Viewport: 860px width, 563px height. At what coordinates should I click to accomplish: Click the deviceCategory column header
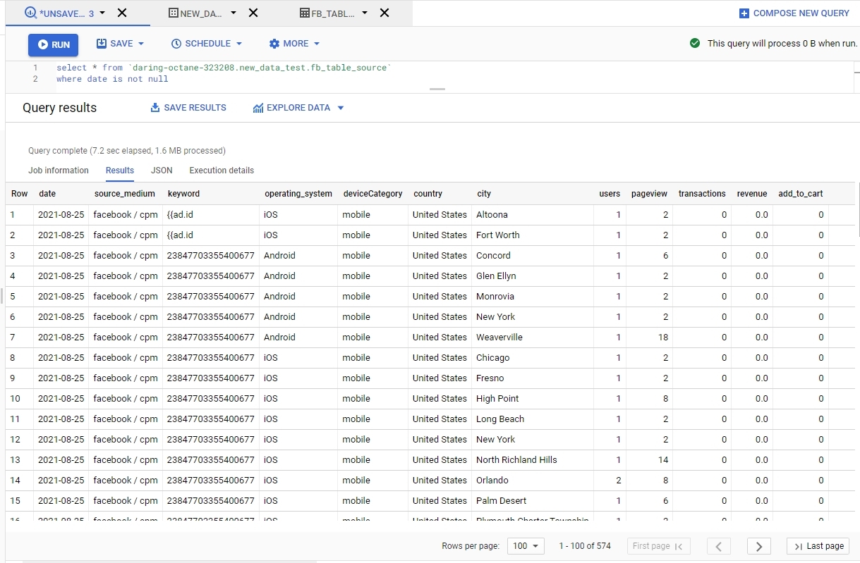pyautogui.click(x=373, y=194)
